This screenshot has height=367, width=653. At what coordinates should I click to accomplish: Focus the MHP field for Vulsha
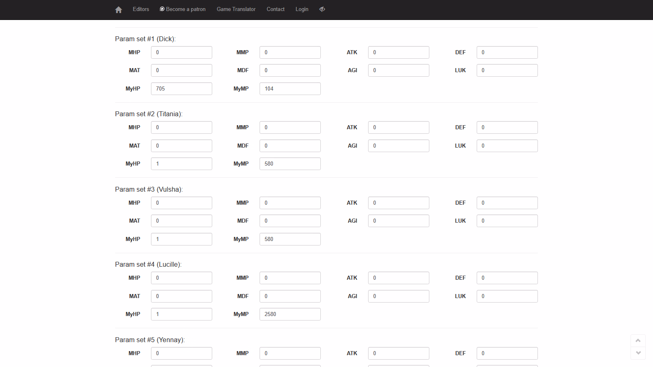point(182,203)
